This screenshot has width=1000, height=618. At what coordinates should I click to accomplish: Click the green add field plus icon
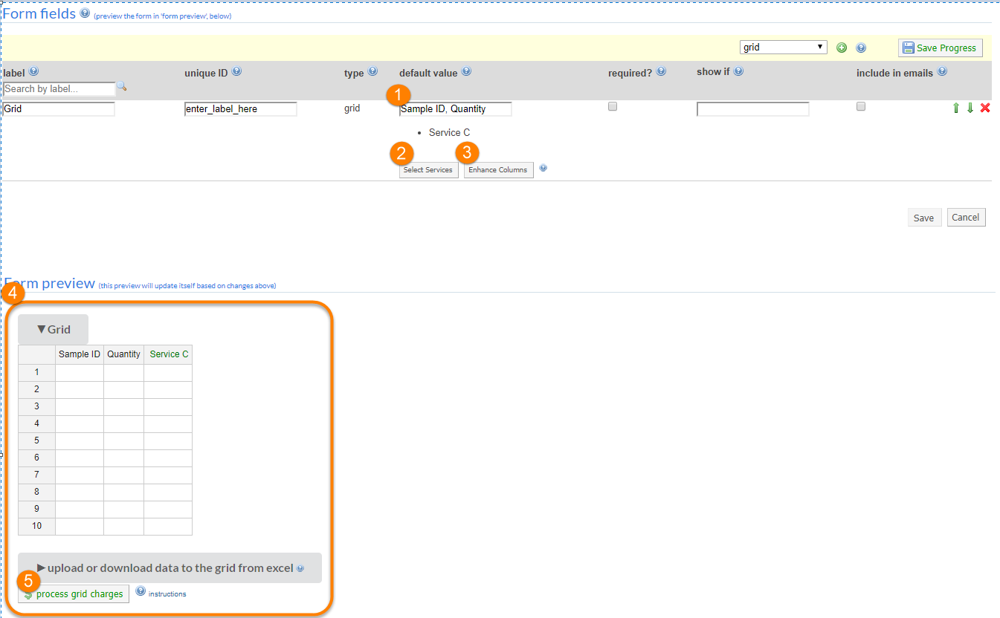click(842, 48)
